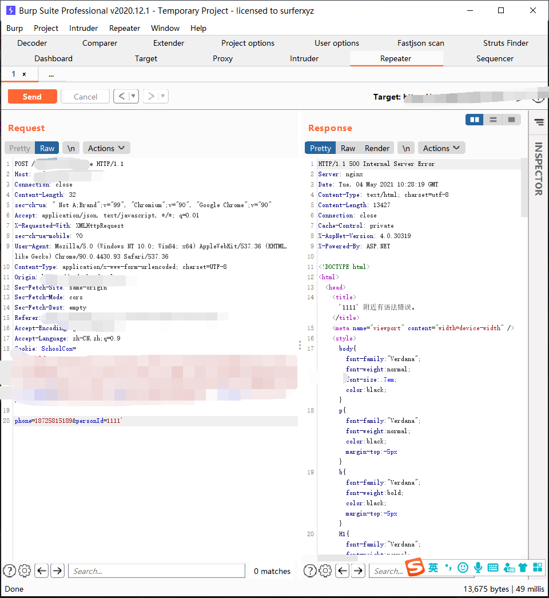The height and width of the screenshot is (598, 549).
Task: Open the response Actions dropdown
Action: click(441, 148)
